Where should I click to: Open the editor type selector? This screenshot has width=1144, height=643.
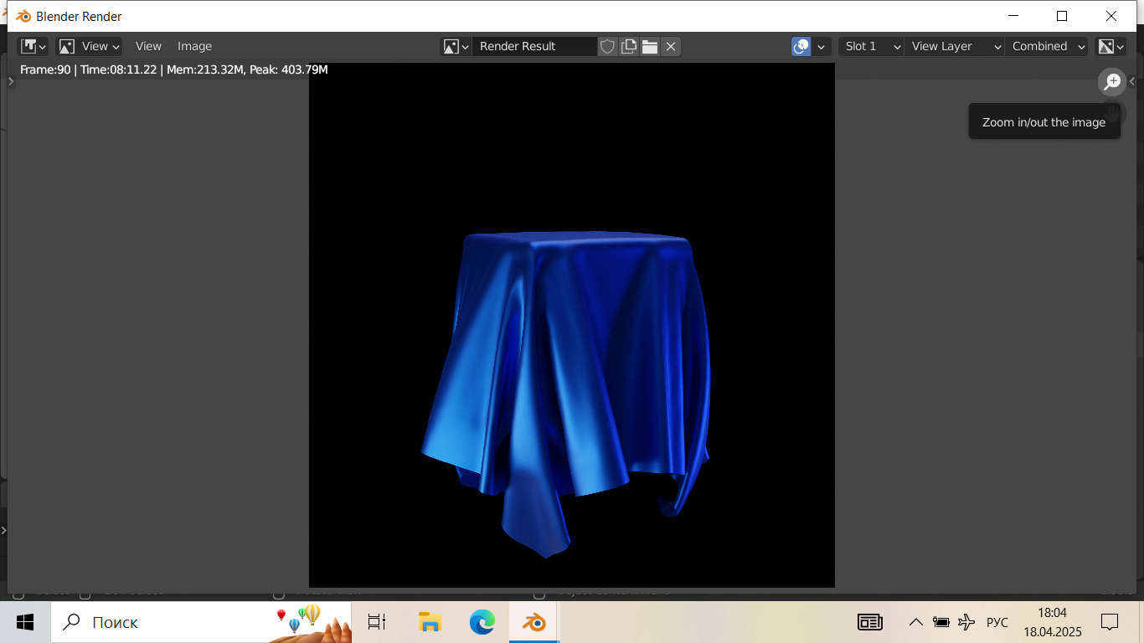pos(33,46)
